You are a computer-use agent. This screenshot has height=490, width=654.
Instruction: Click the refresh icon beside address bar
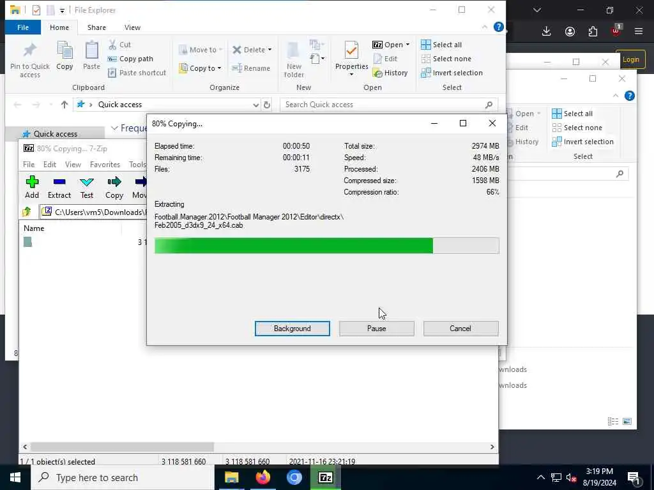point(267,105)
